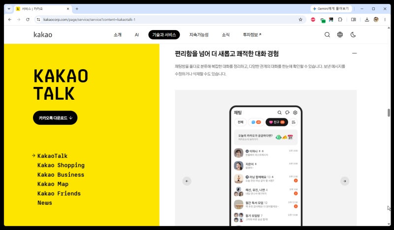
Task: Show next slide with right arrow
Action: tap(344, 181)
